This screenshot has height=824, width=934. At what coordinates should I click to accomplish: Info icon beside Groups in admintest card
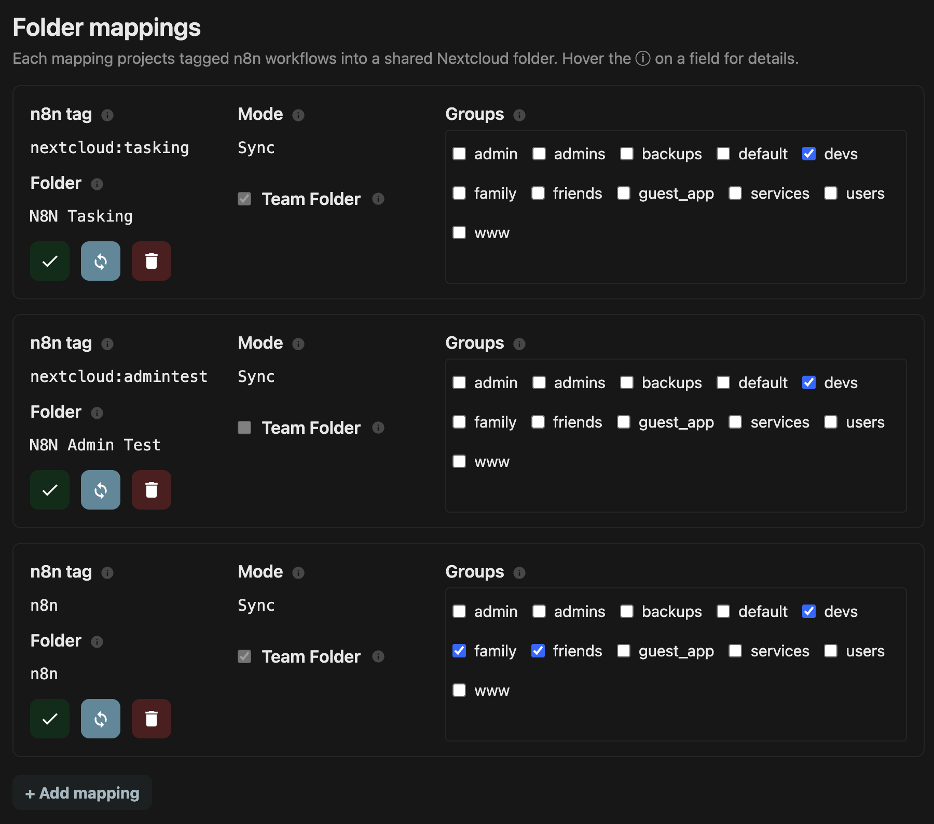(519, 344)
